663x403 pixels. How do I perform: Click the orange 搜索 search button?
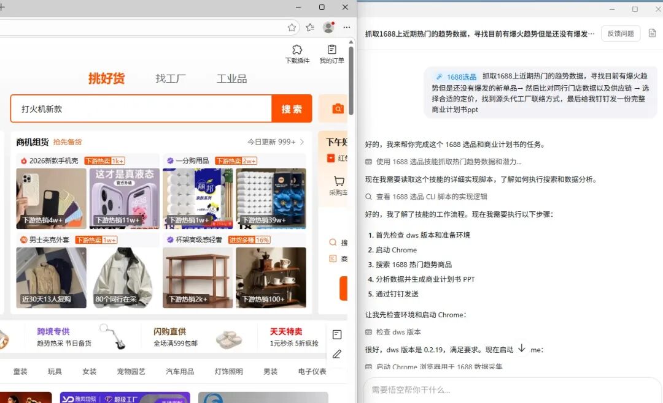[292, 108]
